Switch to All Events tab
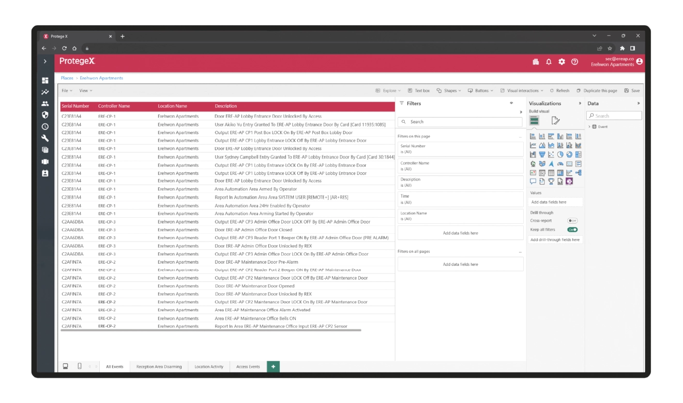Image resolution: width=683 pixels, height=403 pixels. 115,366
